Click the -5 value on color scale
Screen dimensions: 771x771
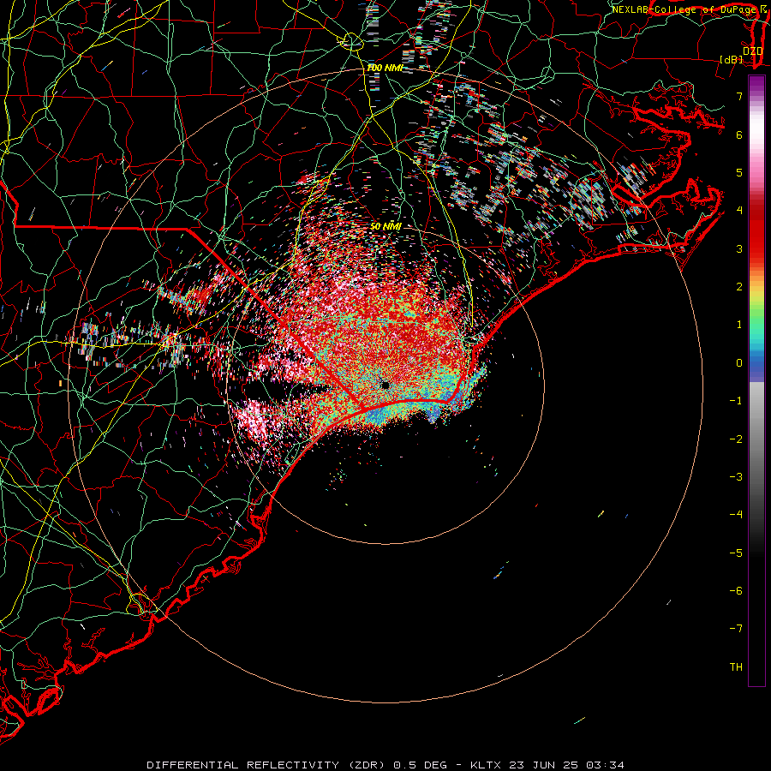736,553
